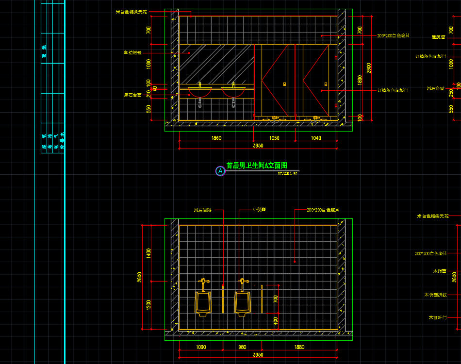The height and width of the screenshot is (364, 461).
Task: Click the 1200 vertical dimension text
Action: (148, 304)
